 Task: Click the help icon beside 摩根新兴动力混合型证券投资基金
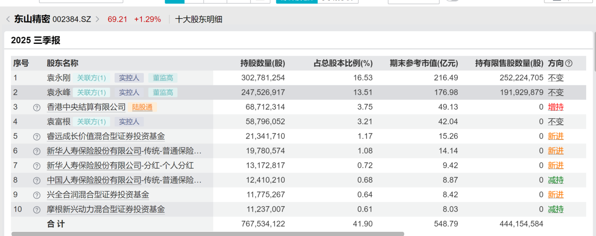pos(37,210)
